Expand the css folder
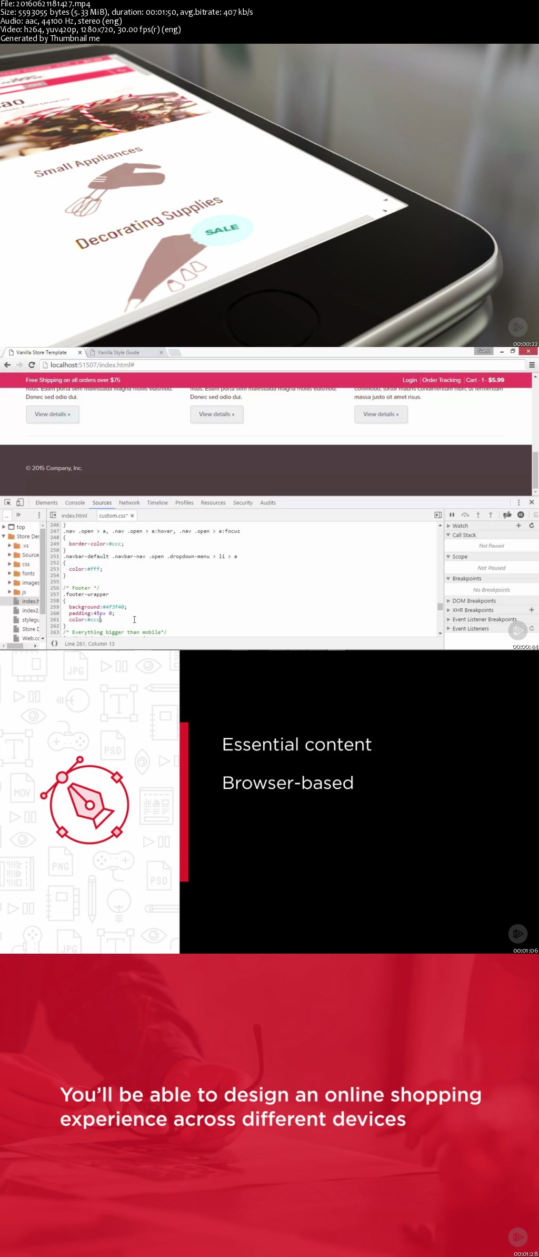This screenshot has width=539, height=1257. (9, 564)
